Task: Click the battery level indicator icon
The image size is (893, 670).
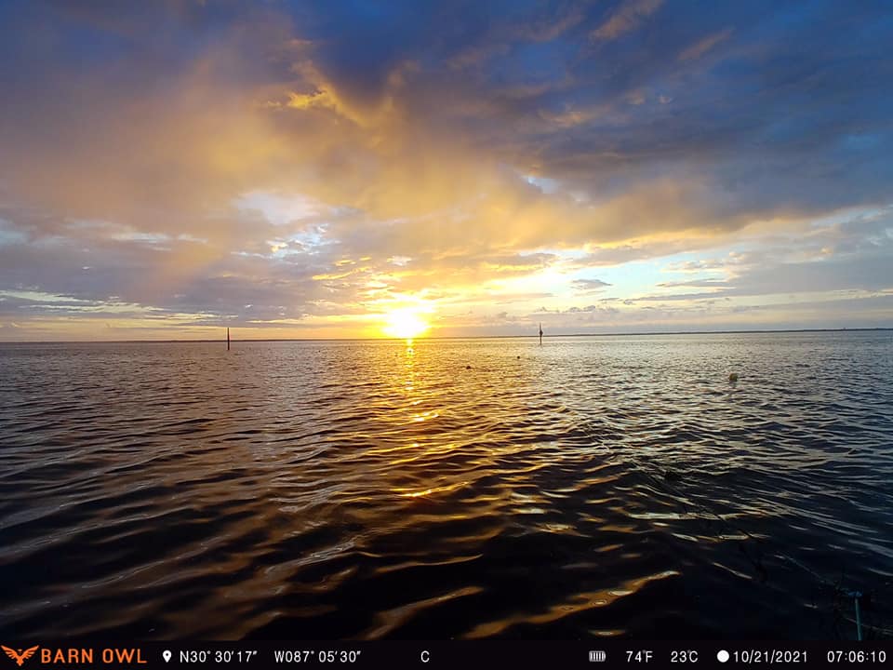Action: tap(597, 656)
